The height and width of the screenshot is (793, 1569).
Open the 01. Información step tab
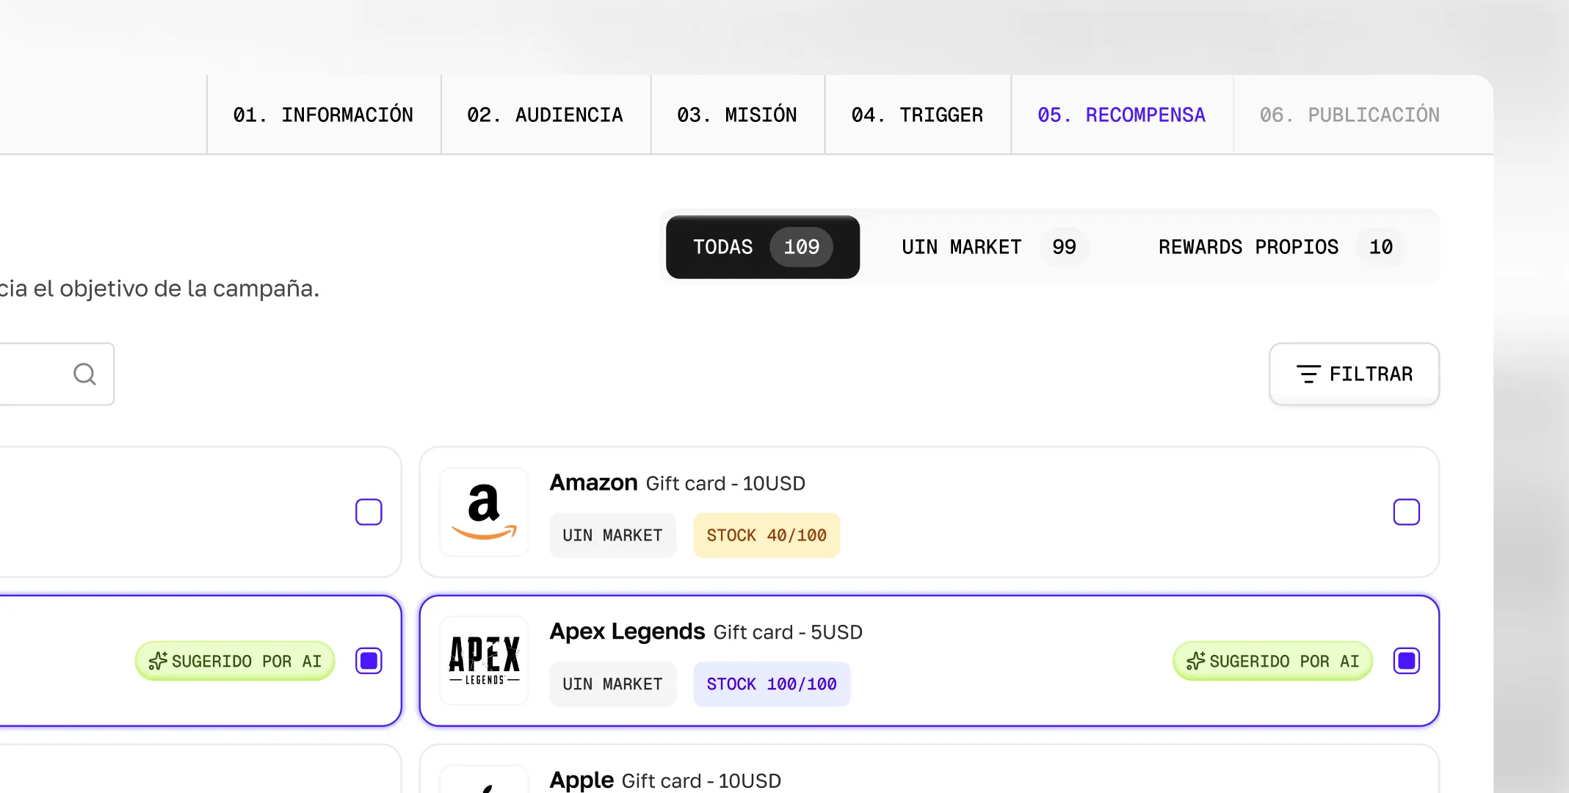(323, 115)
